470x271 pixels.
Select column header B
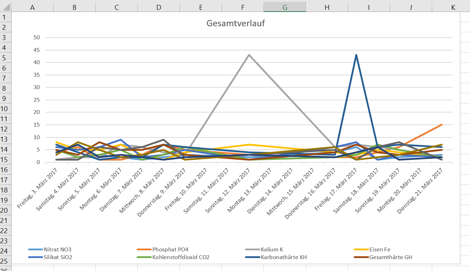click(x=75, y=7)
